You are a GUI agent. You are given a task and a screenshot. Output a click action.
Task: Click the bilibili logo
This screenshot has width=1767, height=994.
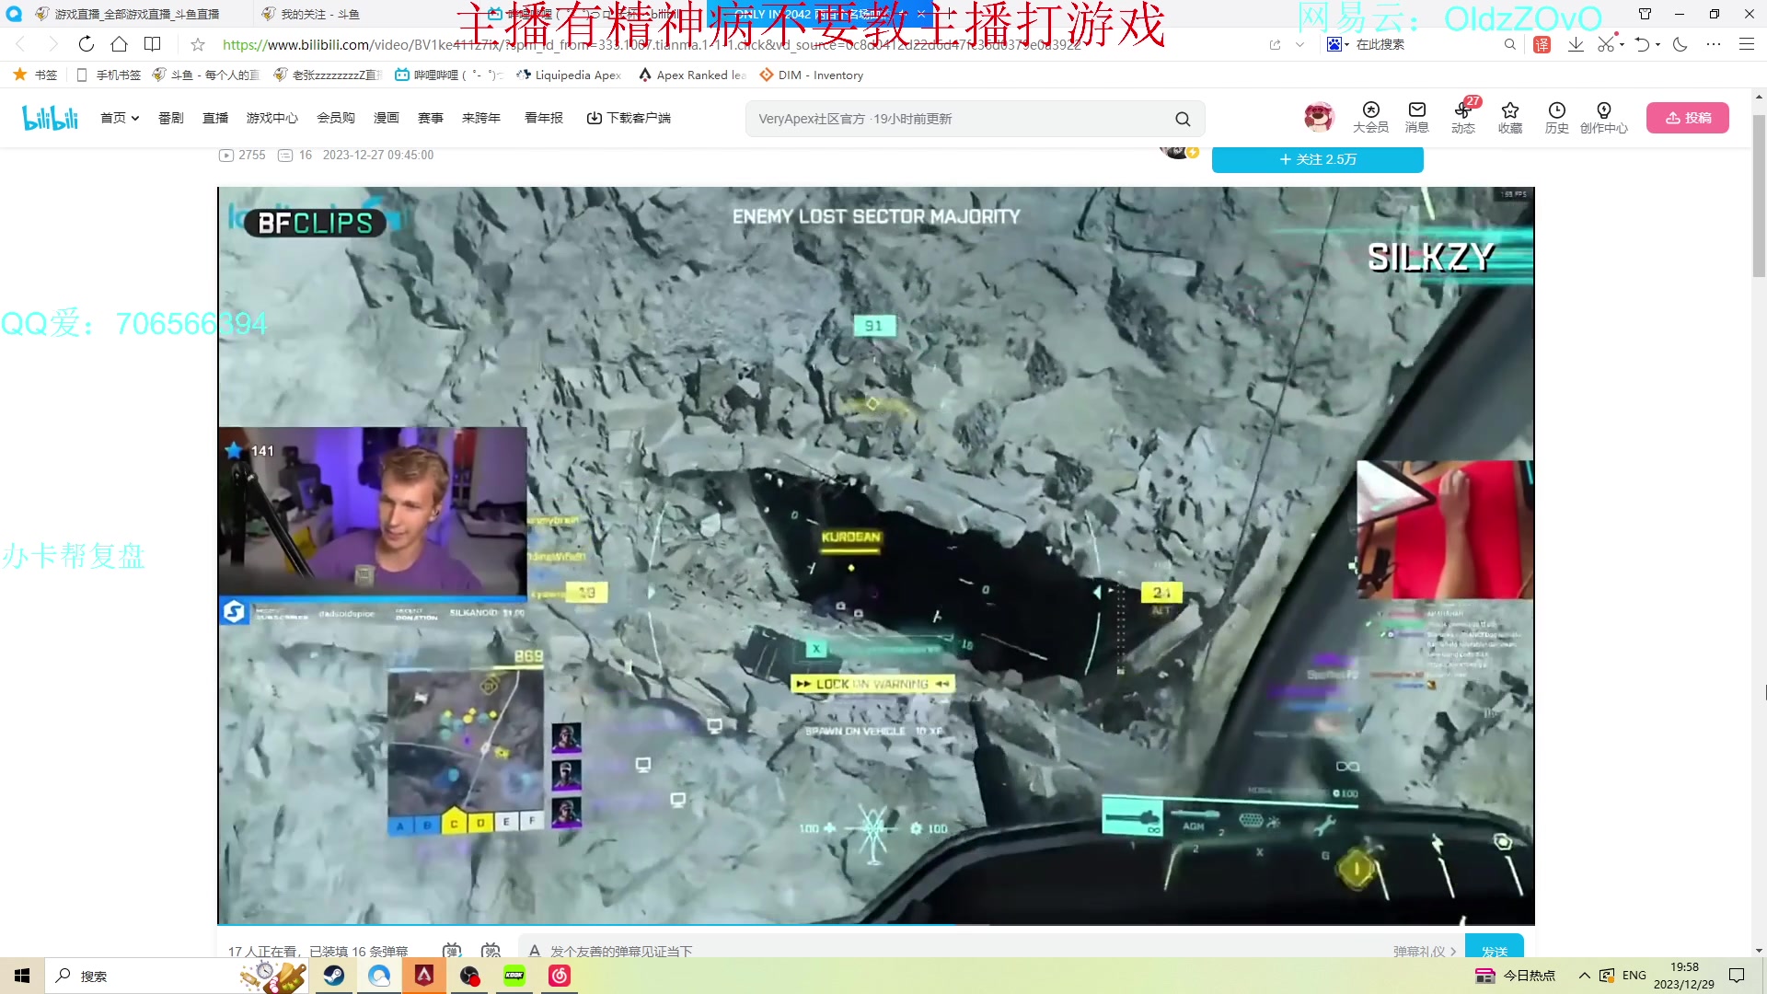point(50,118)
